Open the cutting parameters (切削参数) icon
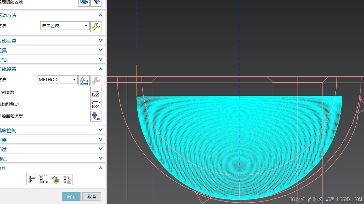This screenshot has width=364, height=204. click(x=96, y=93)
